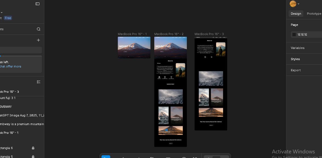
Task: Click 'Plan Your Journey' text in frame 3
Action: (x=211, y=122)
